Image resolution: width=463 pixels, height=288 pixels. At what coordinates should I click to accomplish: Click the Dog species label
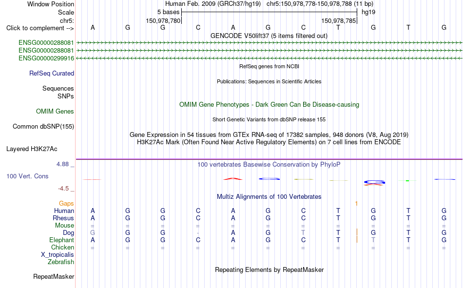(69, 233)
